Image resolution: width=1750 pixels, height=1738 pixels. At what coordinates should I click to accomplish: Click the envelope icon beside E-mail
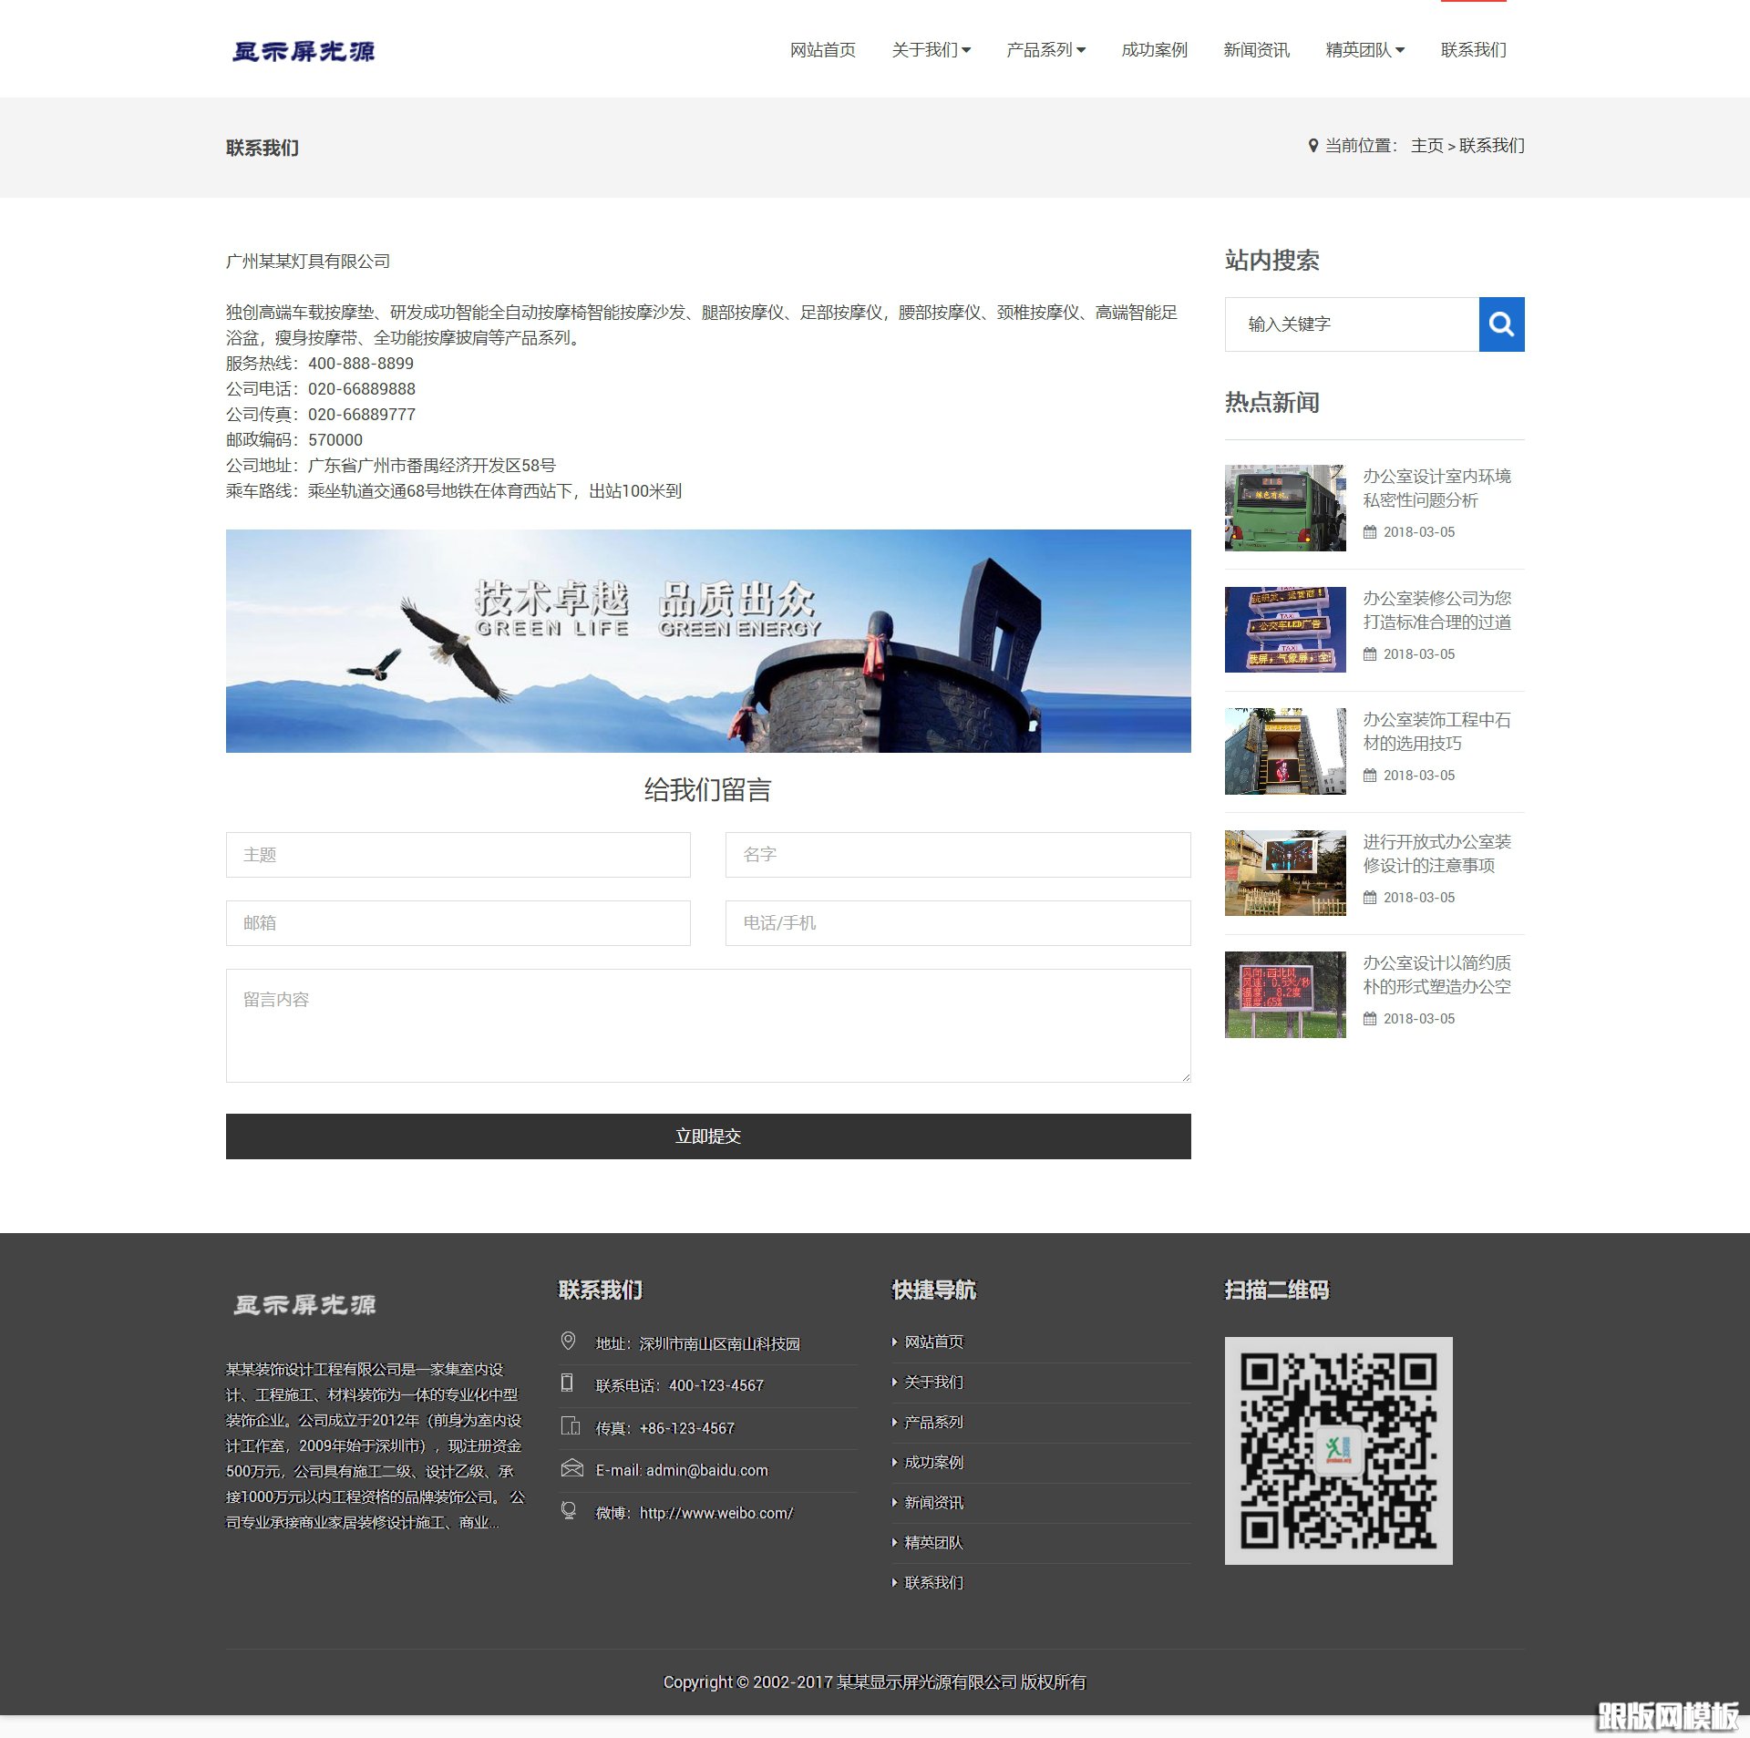(571, 1468)
